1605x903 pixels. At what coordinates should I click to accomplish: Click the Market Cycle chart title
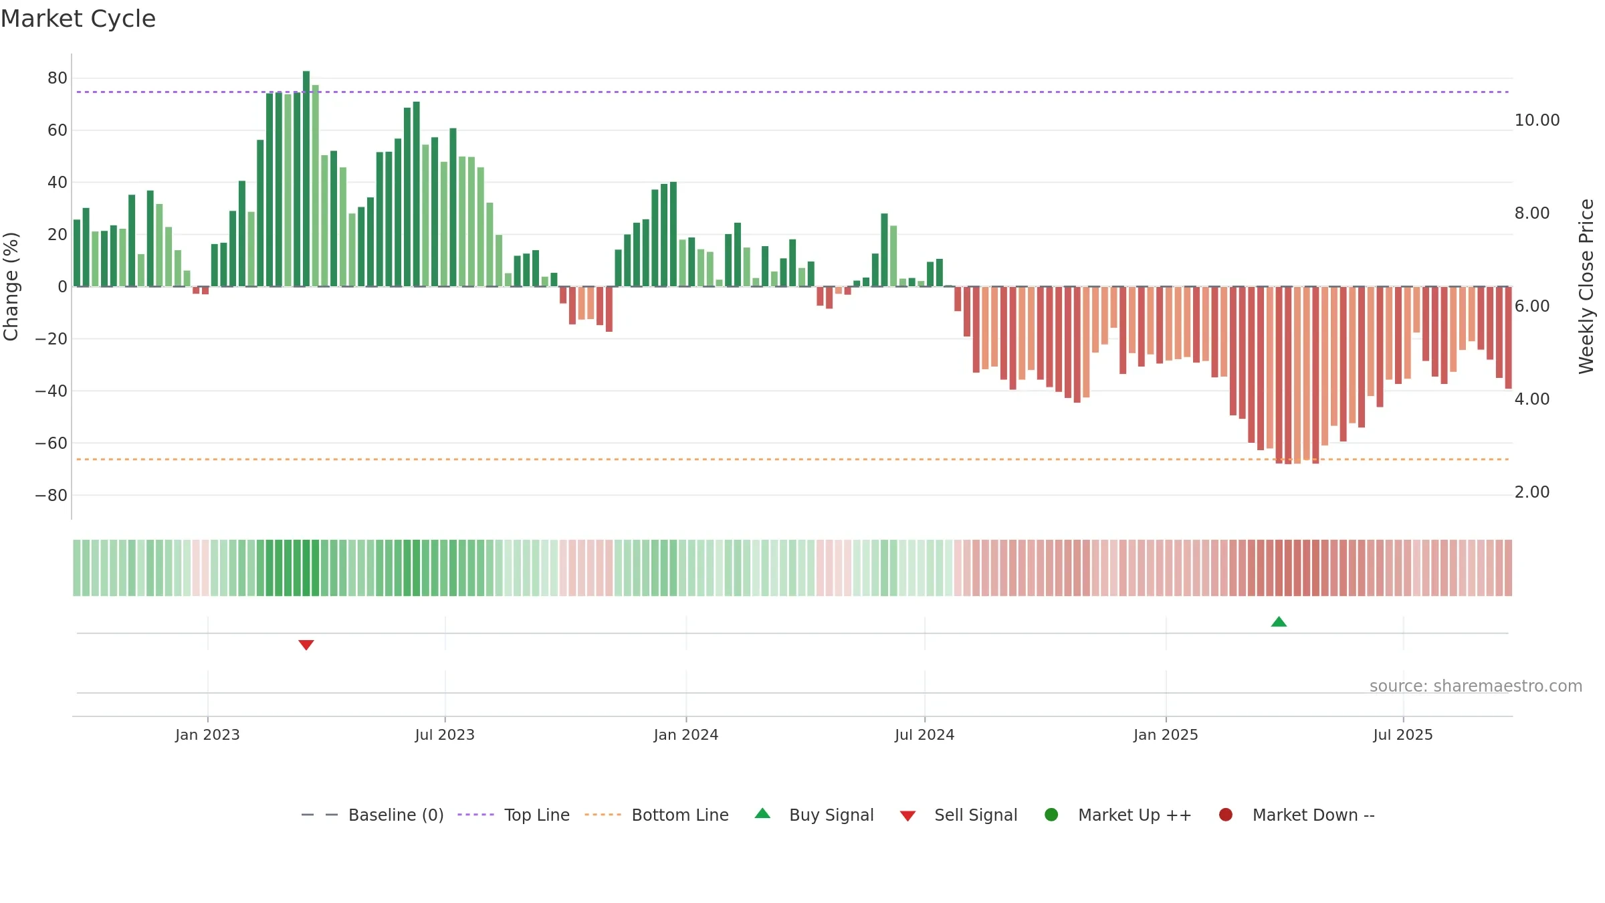pos(78,19)
